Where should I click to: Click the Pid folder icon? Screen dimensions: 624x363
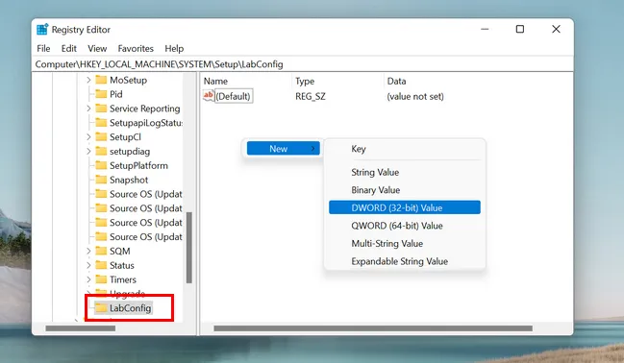[101, 94]
